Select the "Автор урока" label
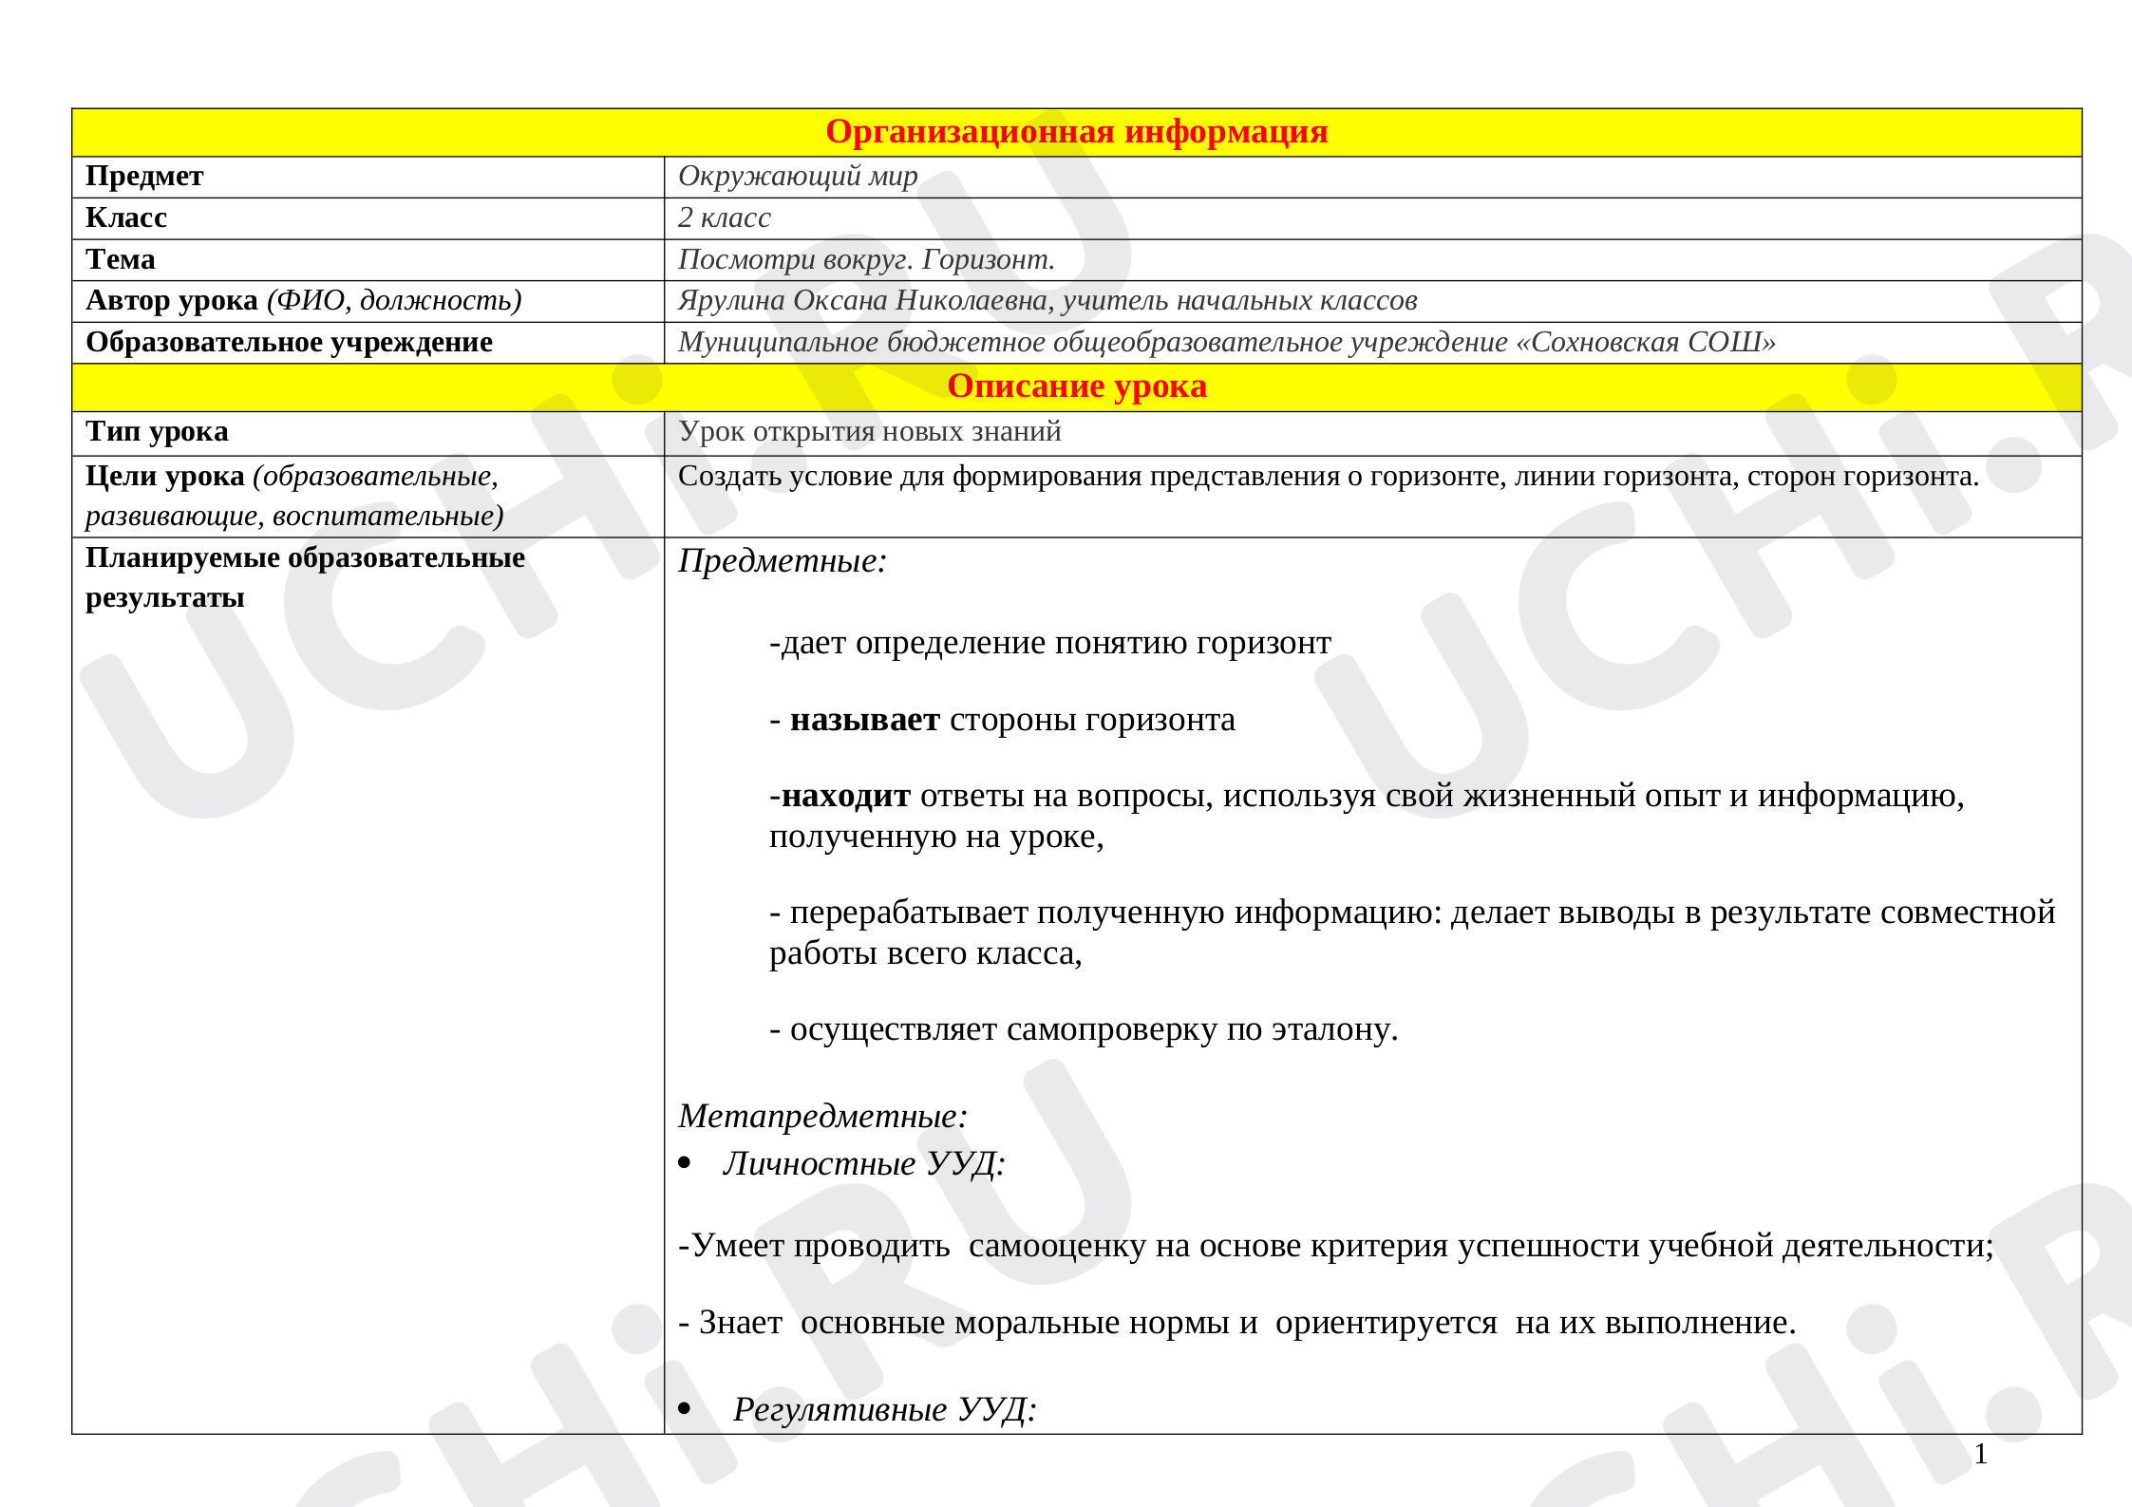 [x=172, y=300]
